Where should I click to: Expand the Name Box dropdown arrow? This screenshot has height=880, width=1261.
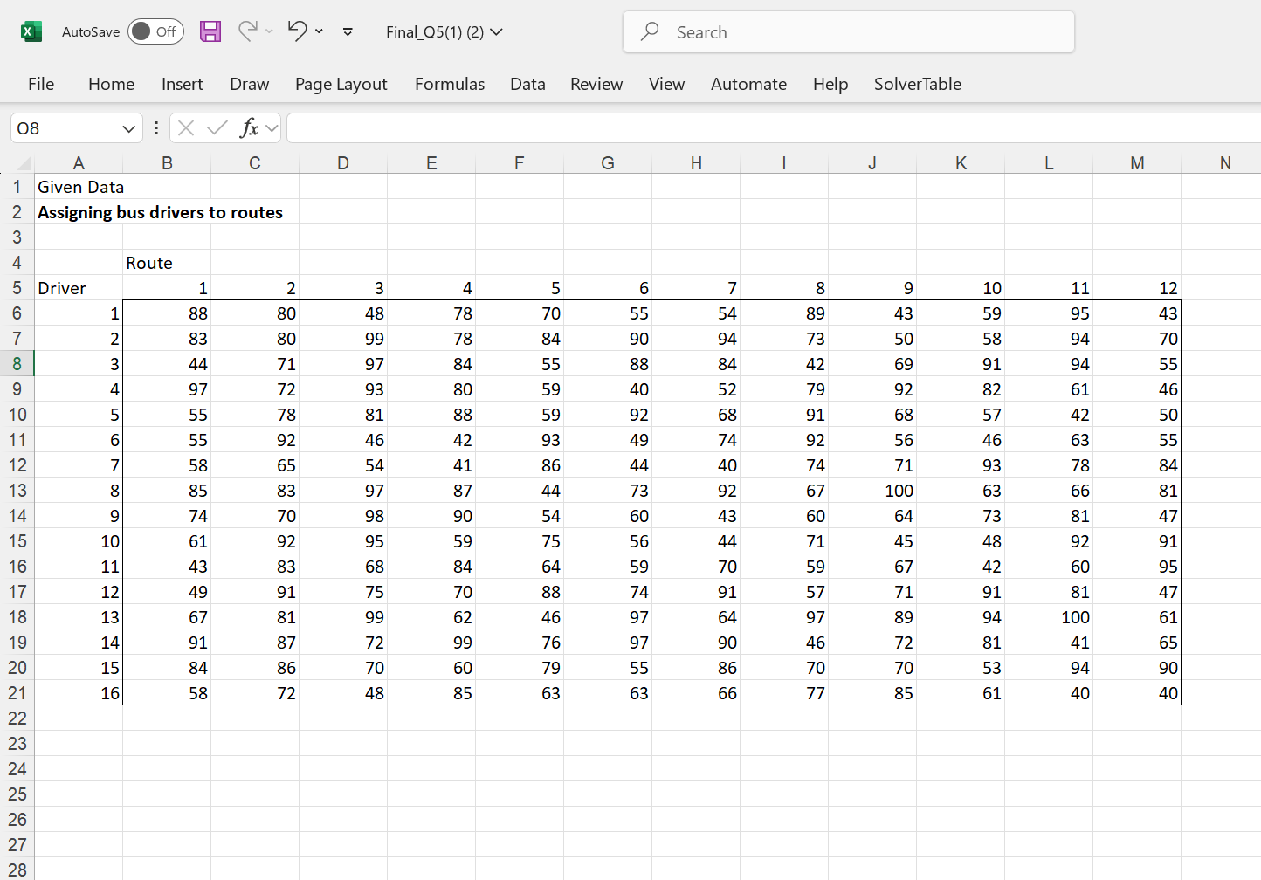129,128
